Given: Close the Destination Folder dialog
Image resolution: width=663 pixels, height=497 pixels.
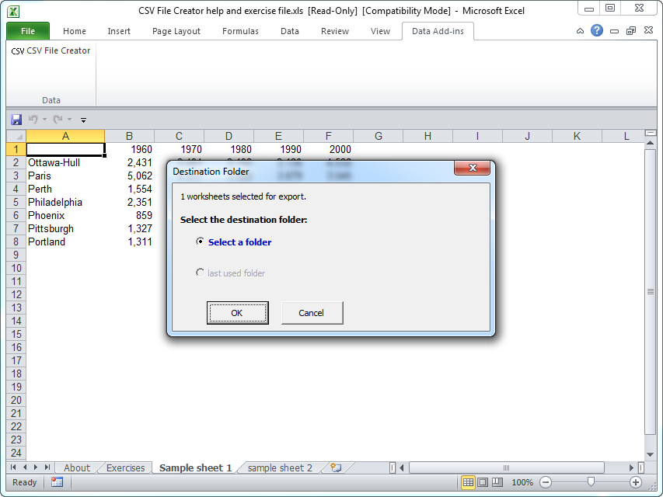Looking at the screenshot, I should pyautogui.click(x=473, y=168).
